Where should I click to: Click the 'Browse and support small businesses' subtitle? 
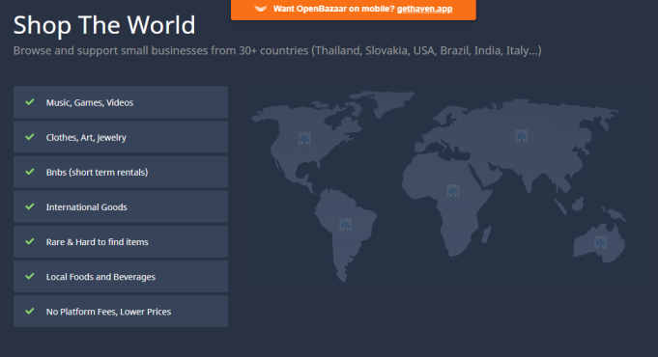[277, 51]
